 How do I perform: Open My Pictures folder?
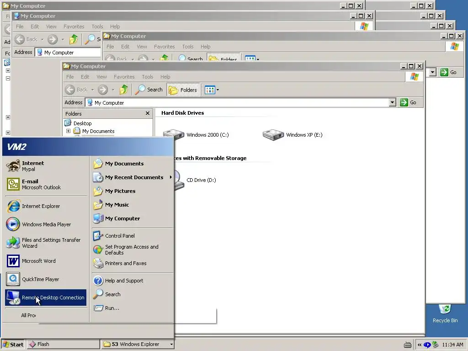pos(132,191)
